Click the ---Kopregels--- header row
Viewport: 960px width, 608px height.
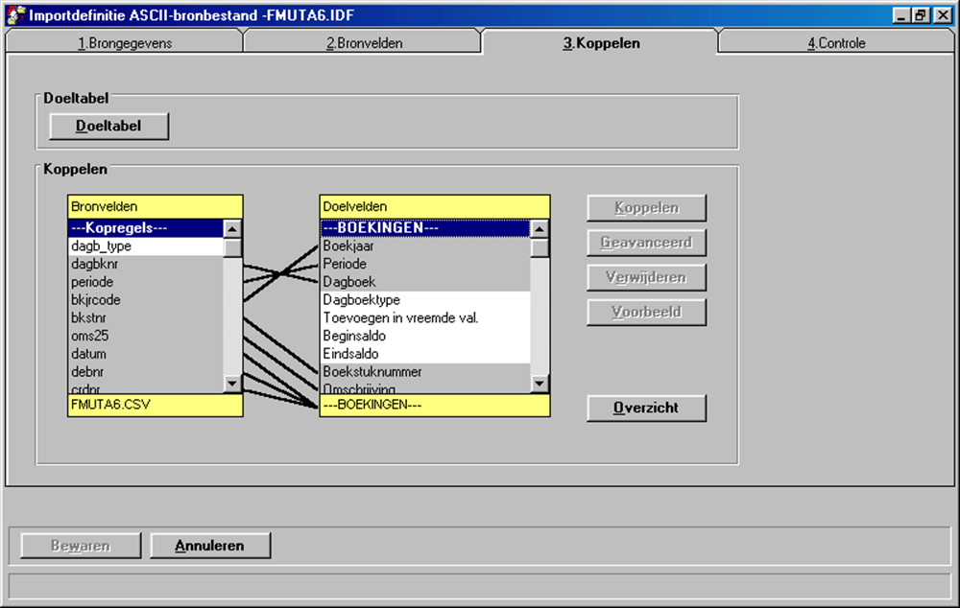pos(144,228)
